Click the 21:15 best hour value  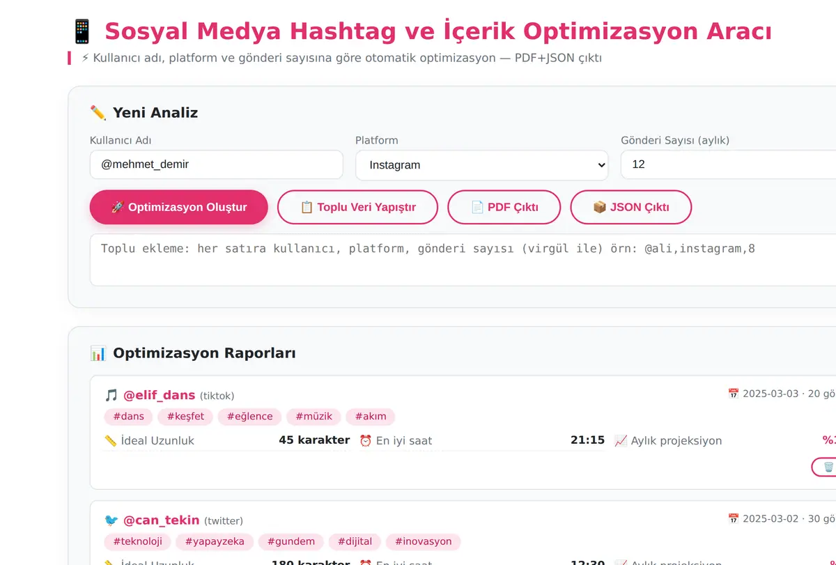[x=587, y=440]
